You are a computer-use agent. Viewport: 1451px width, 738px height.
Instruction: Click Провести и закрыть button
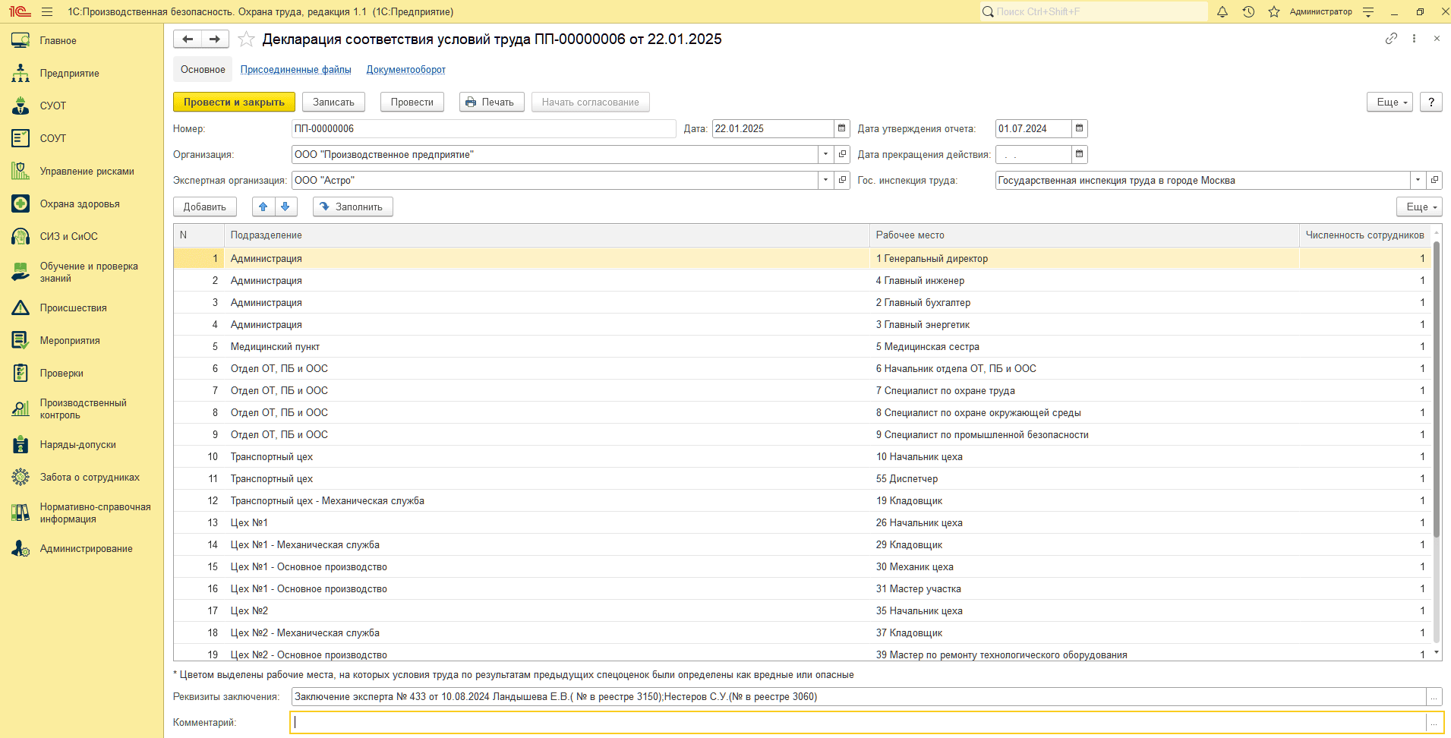[x=234, y=102]
